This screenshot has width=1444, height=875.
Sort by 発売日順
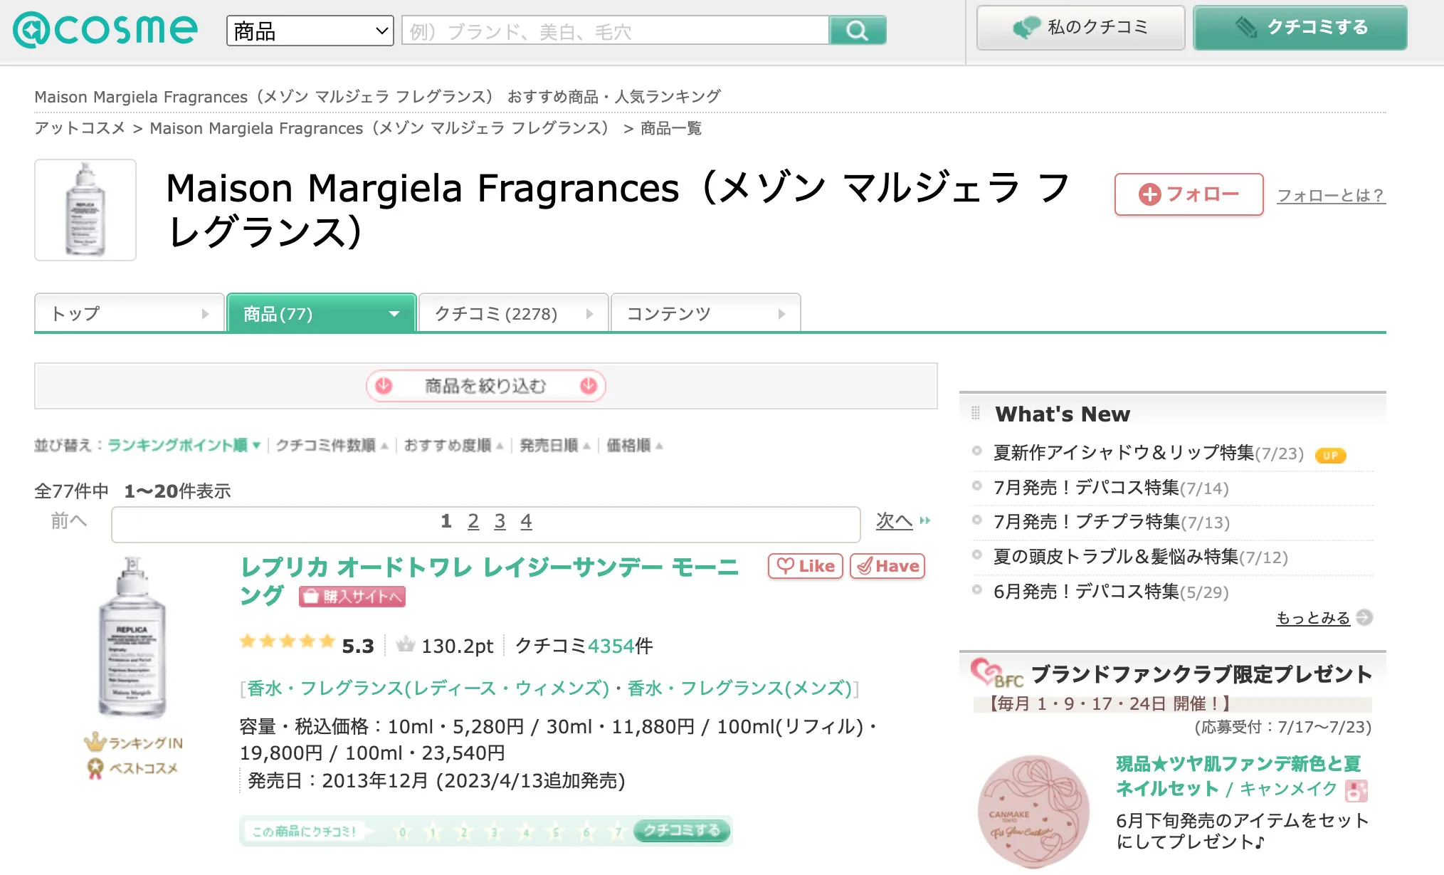(555, 445)
